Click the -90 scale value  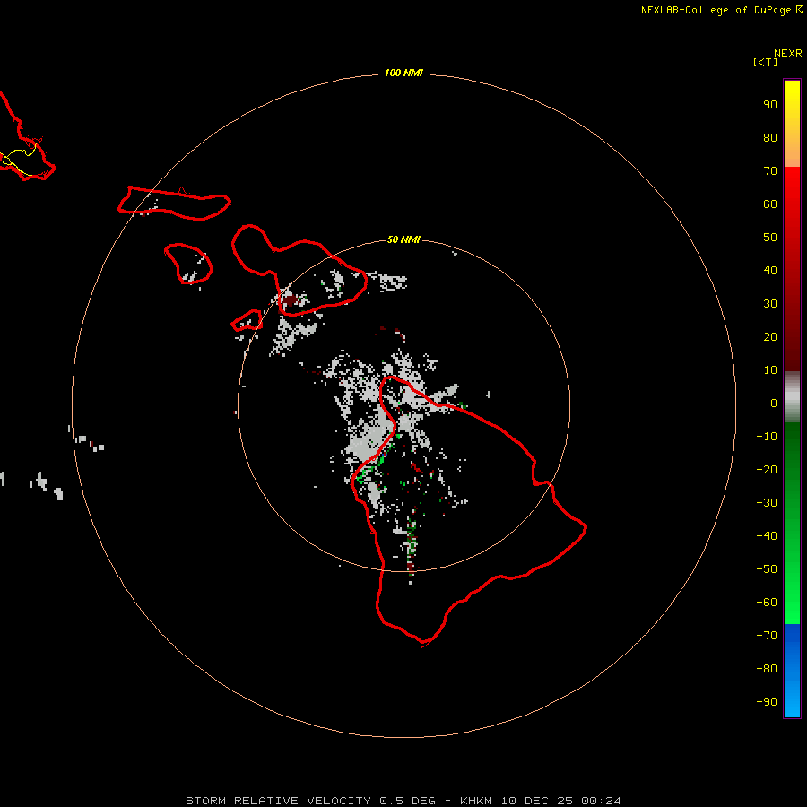[767, 702]
